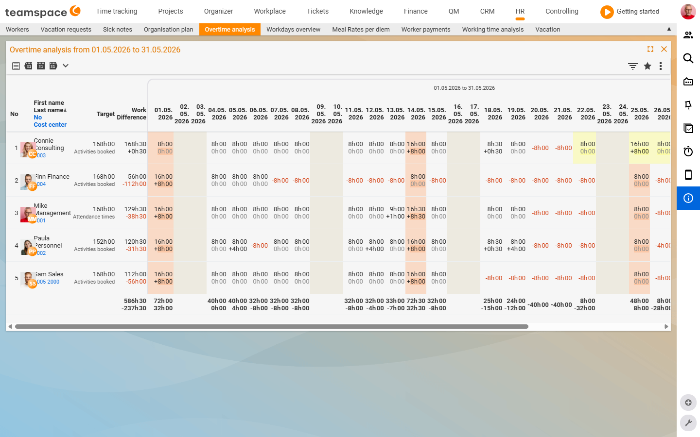Sort by Cost center header link
Screen dimensions: 700x437
tap(50, 125)
